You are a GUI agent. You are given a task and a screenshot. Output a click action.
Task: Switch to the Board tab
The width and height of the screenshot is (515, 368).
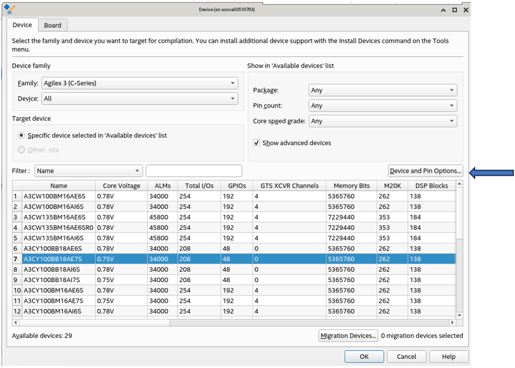coord(52,25)
